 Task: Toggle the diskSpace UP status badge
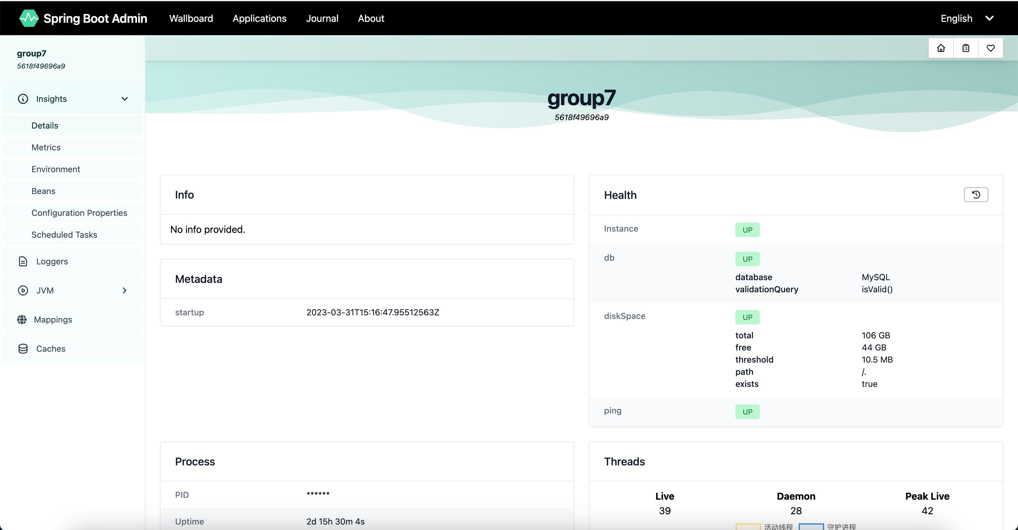coord(747,317)
